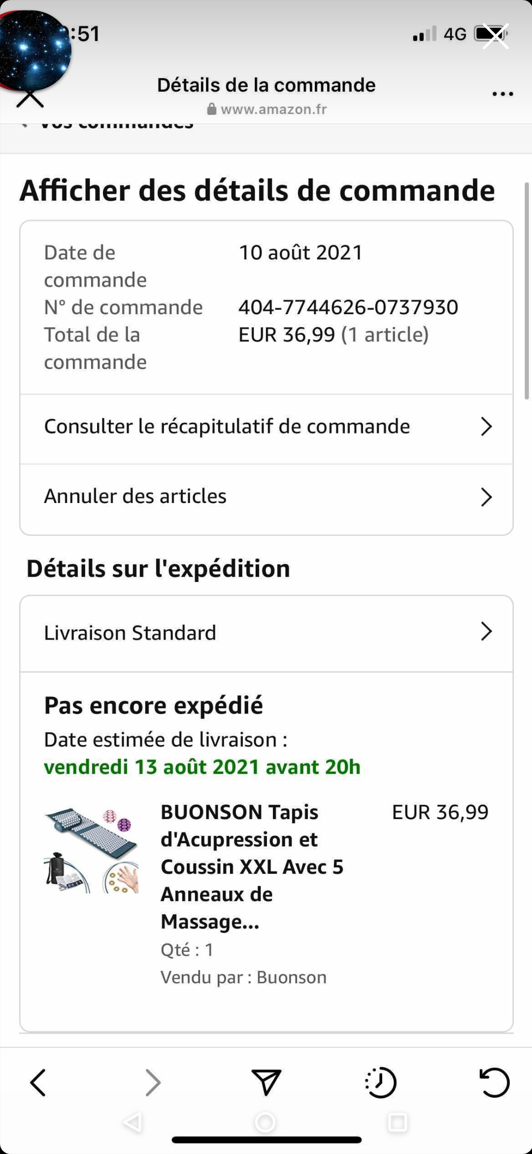Image resolution: width=532 pixels, height=1154 pixels.
Task: Reload the page with refresh icon
Action: pos(495,1082)
